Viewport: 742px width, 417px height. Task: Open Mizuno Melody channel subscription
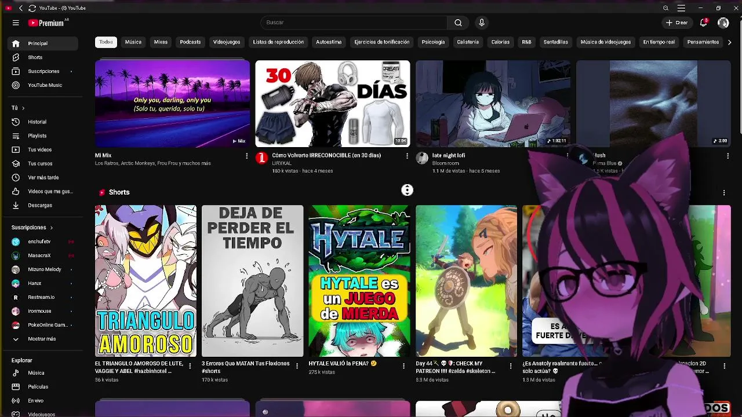point(43,269)
